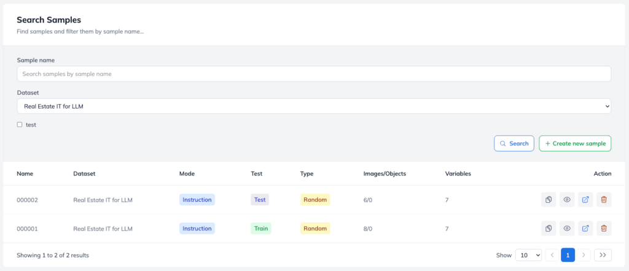View sample 000001 using the eye icon
This screenshot has height=271, width=629.
point(567,228)
